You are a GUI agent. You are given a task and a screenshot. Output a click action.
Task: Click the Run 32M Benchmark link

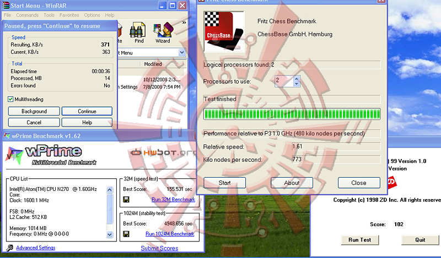(x=173, y=199)
